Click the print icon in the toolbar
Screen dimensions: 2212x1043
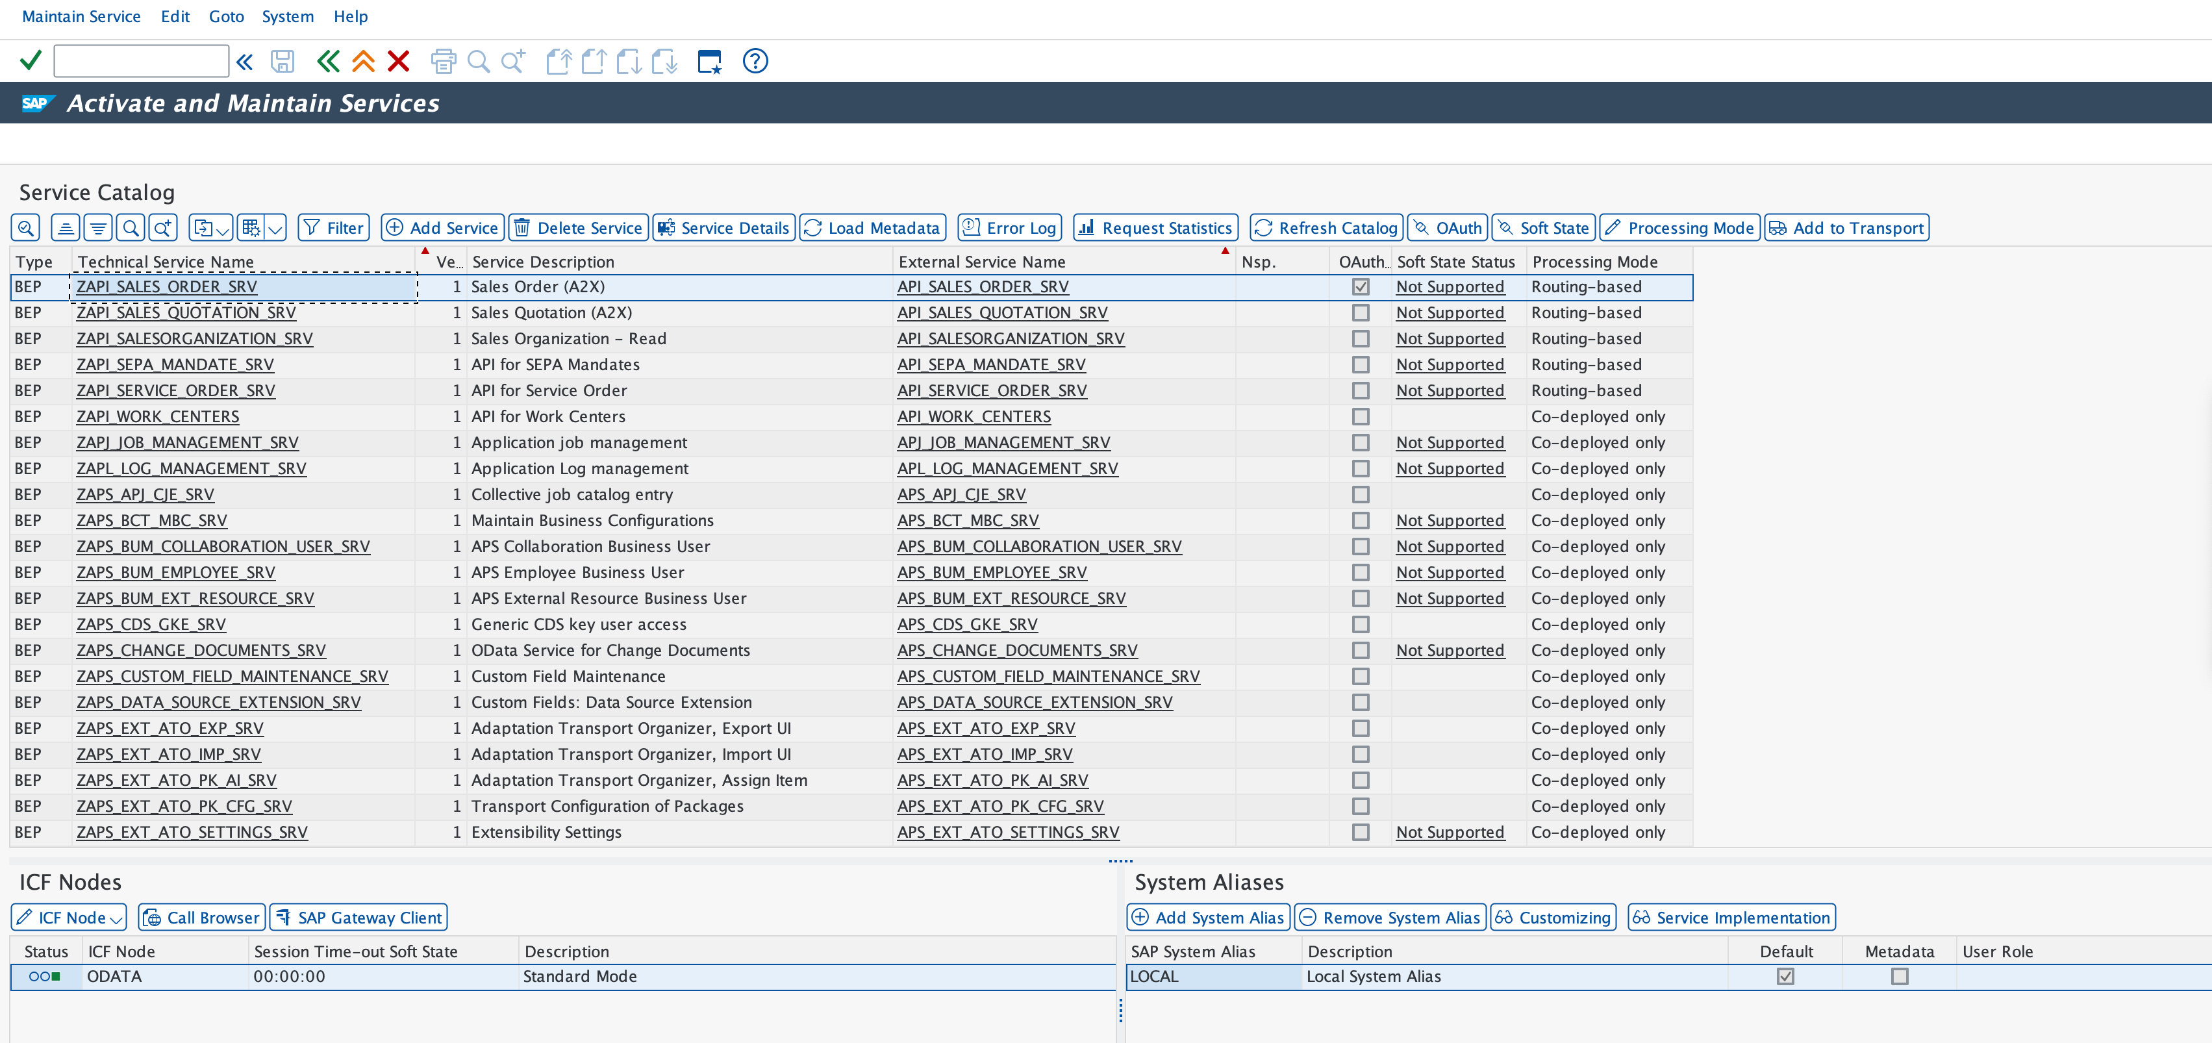[x=443, y=61]
